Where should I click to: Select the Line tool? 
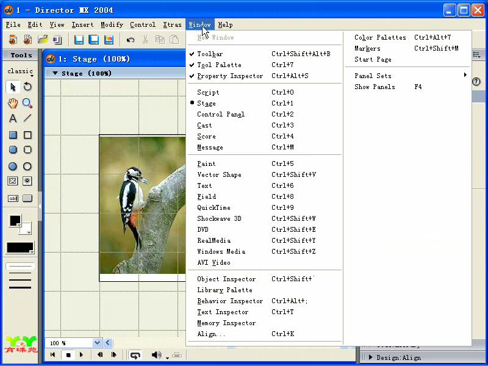coord(27,118)
